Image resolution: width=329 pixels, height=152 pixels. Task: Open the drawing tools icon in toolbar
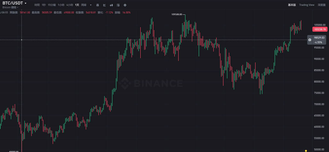[x=98, y=5]
